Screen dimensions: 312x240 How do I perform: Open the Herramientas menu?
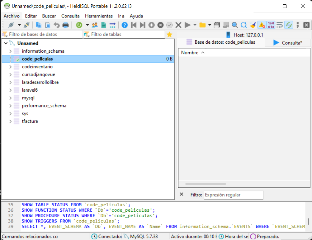99,16
